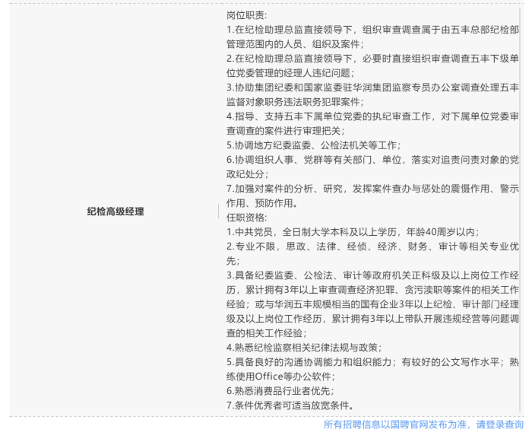Screen dimensions: 532x442
Task: Click the text 练使用Office等办公软件
Action: pyautogui.click(x=280, y=377)
